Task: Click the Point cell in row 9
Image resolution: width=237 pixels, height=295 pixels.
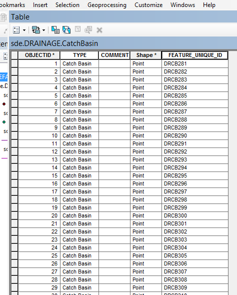Action: tap(146, 127)
